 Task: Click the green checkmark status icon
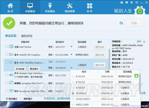(x=9, y=23)
